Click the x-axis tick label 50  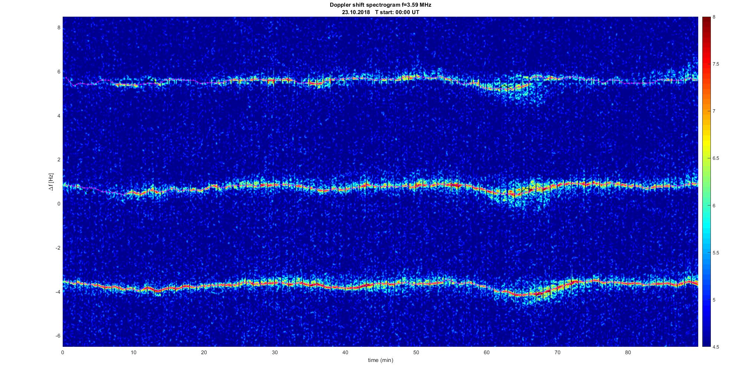[x=416, y=353]
